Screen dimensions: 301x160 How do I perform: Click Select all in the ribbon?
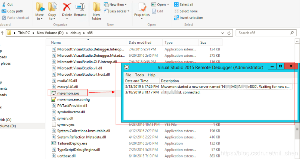click(184, 5)
